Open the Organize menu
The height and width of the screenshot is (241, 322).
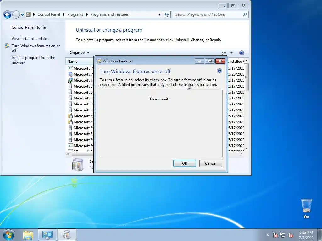[80, 53]
